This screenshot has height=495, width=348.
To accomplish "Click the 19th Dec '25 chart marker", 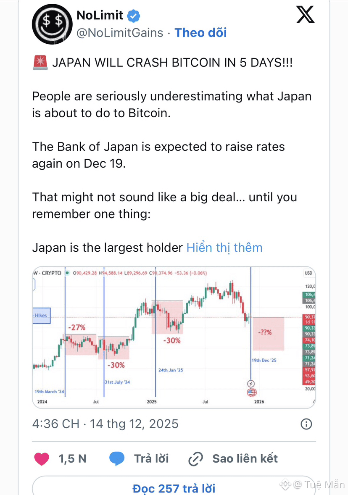I will pyautogui.click(x=264, y=360).
